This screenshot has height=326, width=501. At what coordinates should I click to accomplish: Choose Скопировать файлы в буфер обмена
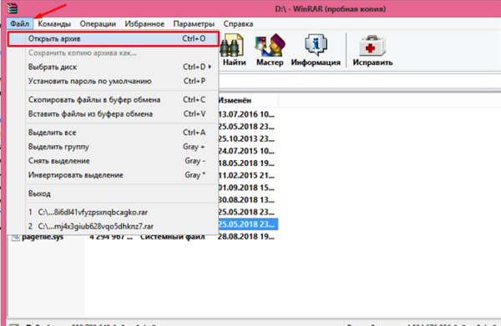pyautogui.click(x=113, y=100)
